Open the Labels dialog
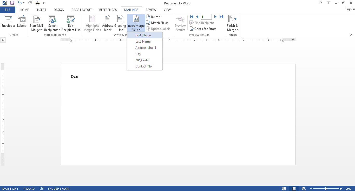355x191 pixels. 21,23
